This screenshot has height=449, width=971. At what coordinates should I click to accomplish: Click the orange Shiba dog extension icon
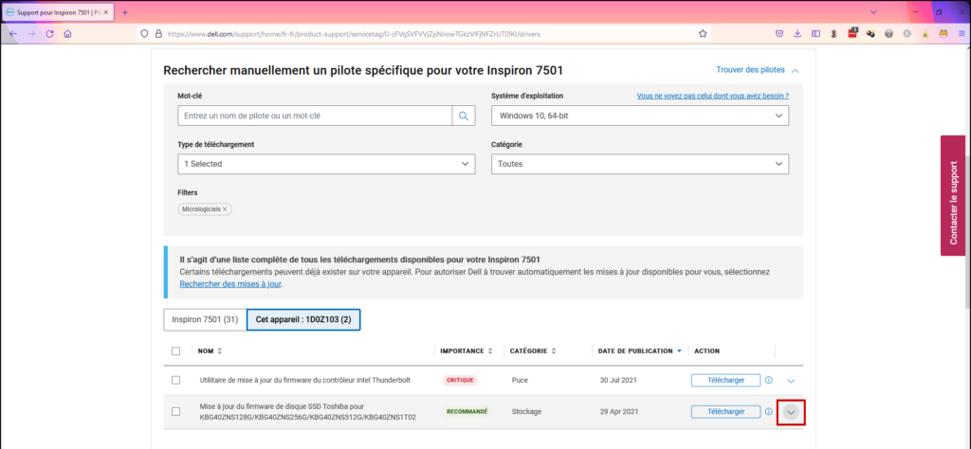pos(944,34)
